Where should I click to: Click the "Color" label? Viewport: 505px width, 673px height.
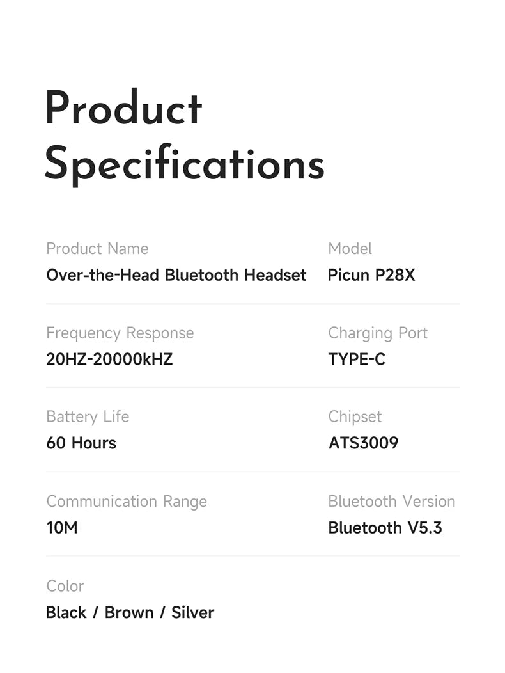click(x=65, y=586)
